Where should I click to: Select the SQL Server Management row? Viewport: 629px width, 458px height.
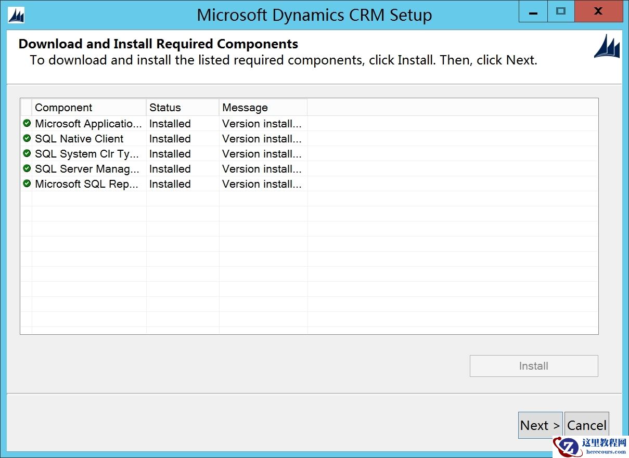pos(86,168)
